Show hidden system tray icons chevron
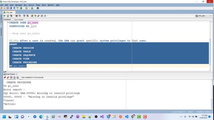 pos(181,117)
